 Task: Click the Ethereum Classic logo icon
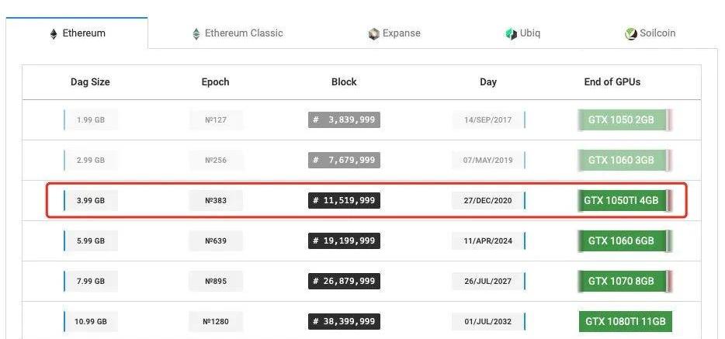[196, 34]
